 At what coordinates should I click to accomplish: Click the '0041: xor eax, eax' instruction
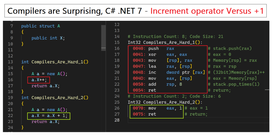[x=160, y=54]
